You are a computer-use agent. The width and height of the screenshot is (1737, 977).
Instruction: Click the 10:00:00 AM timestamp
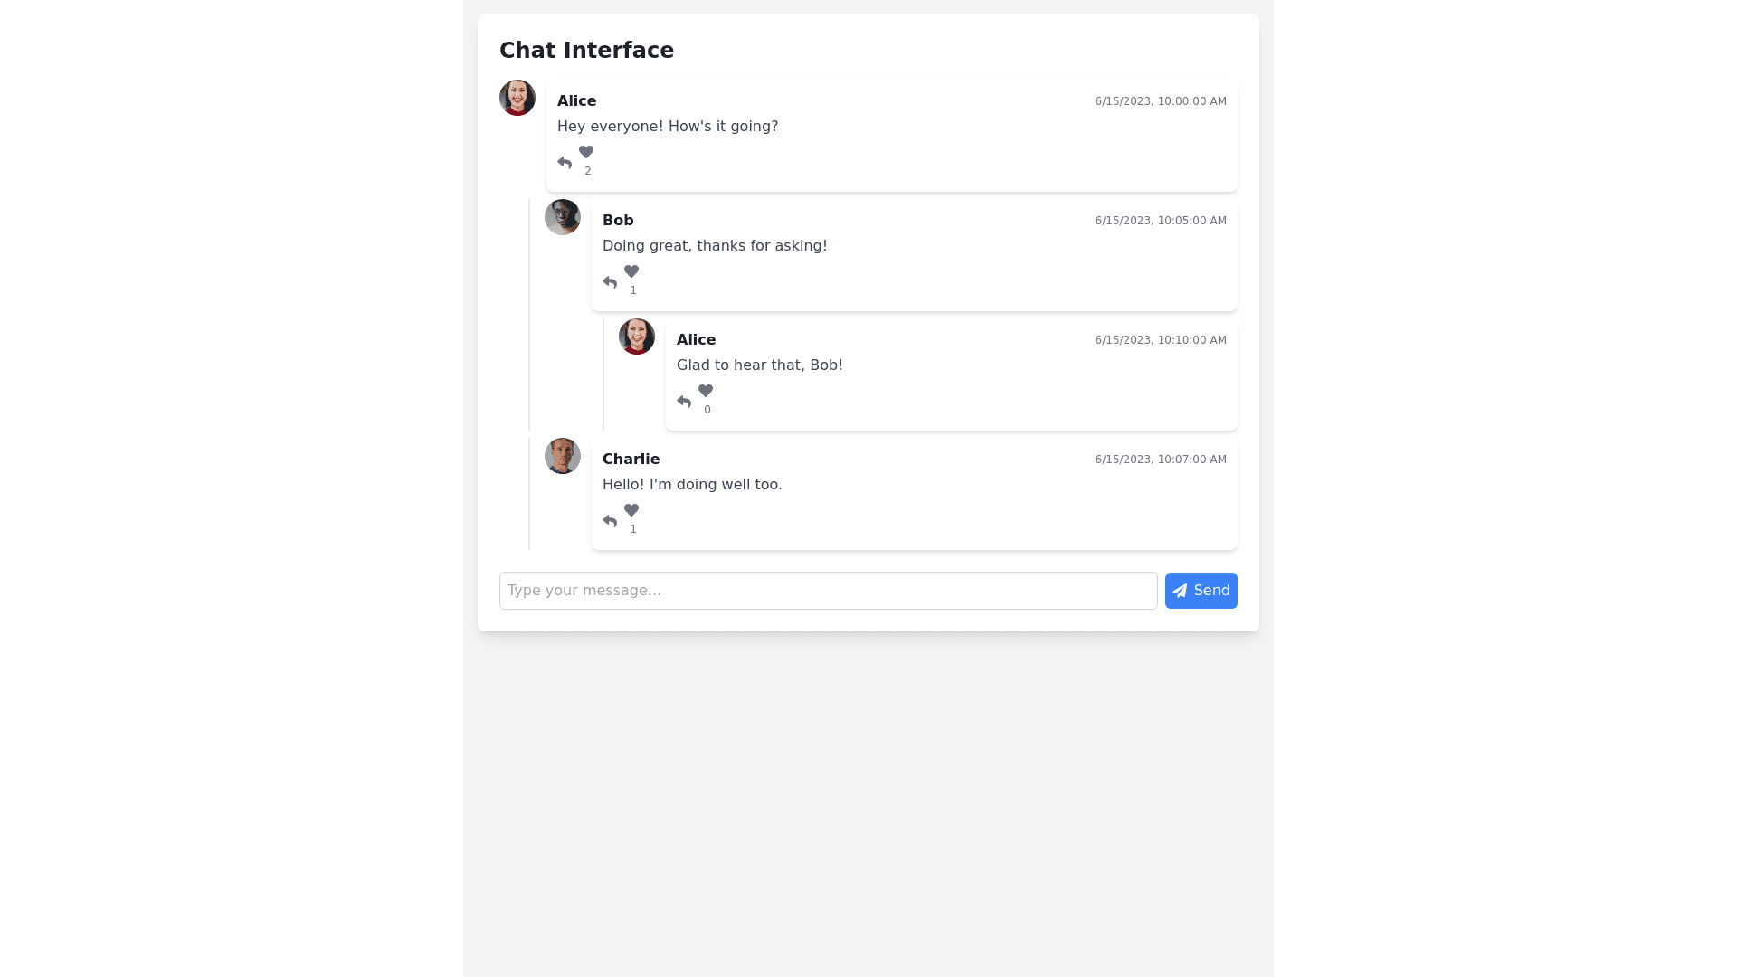pos(1161,101)
